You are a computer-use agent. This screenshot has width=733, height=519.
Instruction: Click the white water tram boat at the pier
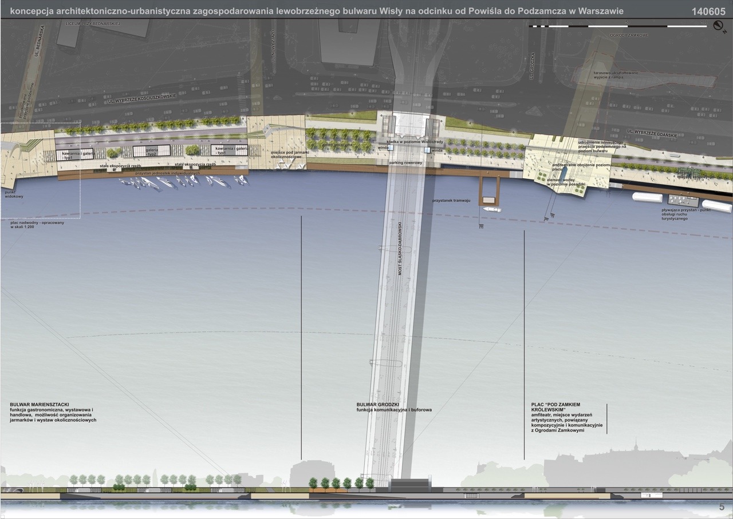pos(491,210)
